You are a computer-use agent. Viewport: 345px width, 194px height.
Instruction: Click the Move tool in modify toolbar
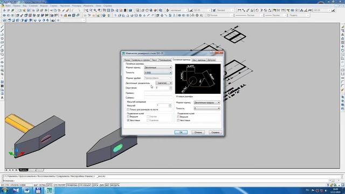pyautogui.click(x=343, y=46)
